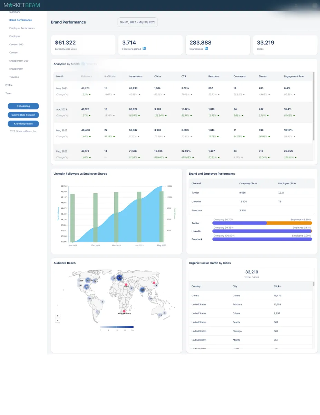Click the Haifa marker on the map

pos(126,285)
